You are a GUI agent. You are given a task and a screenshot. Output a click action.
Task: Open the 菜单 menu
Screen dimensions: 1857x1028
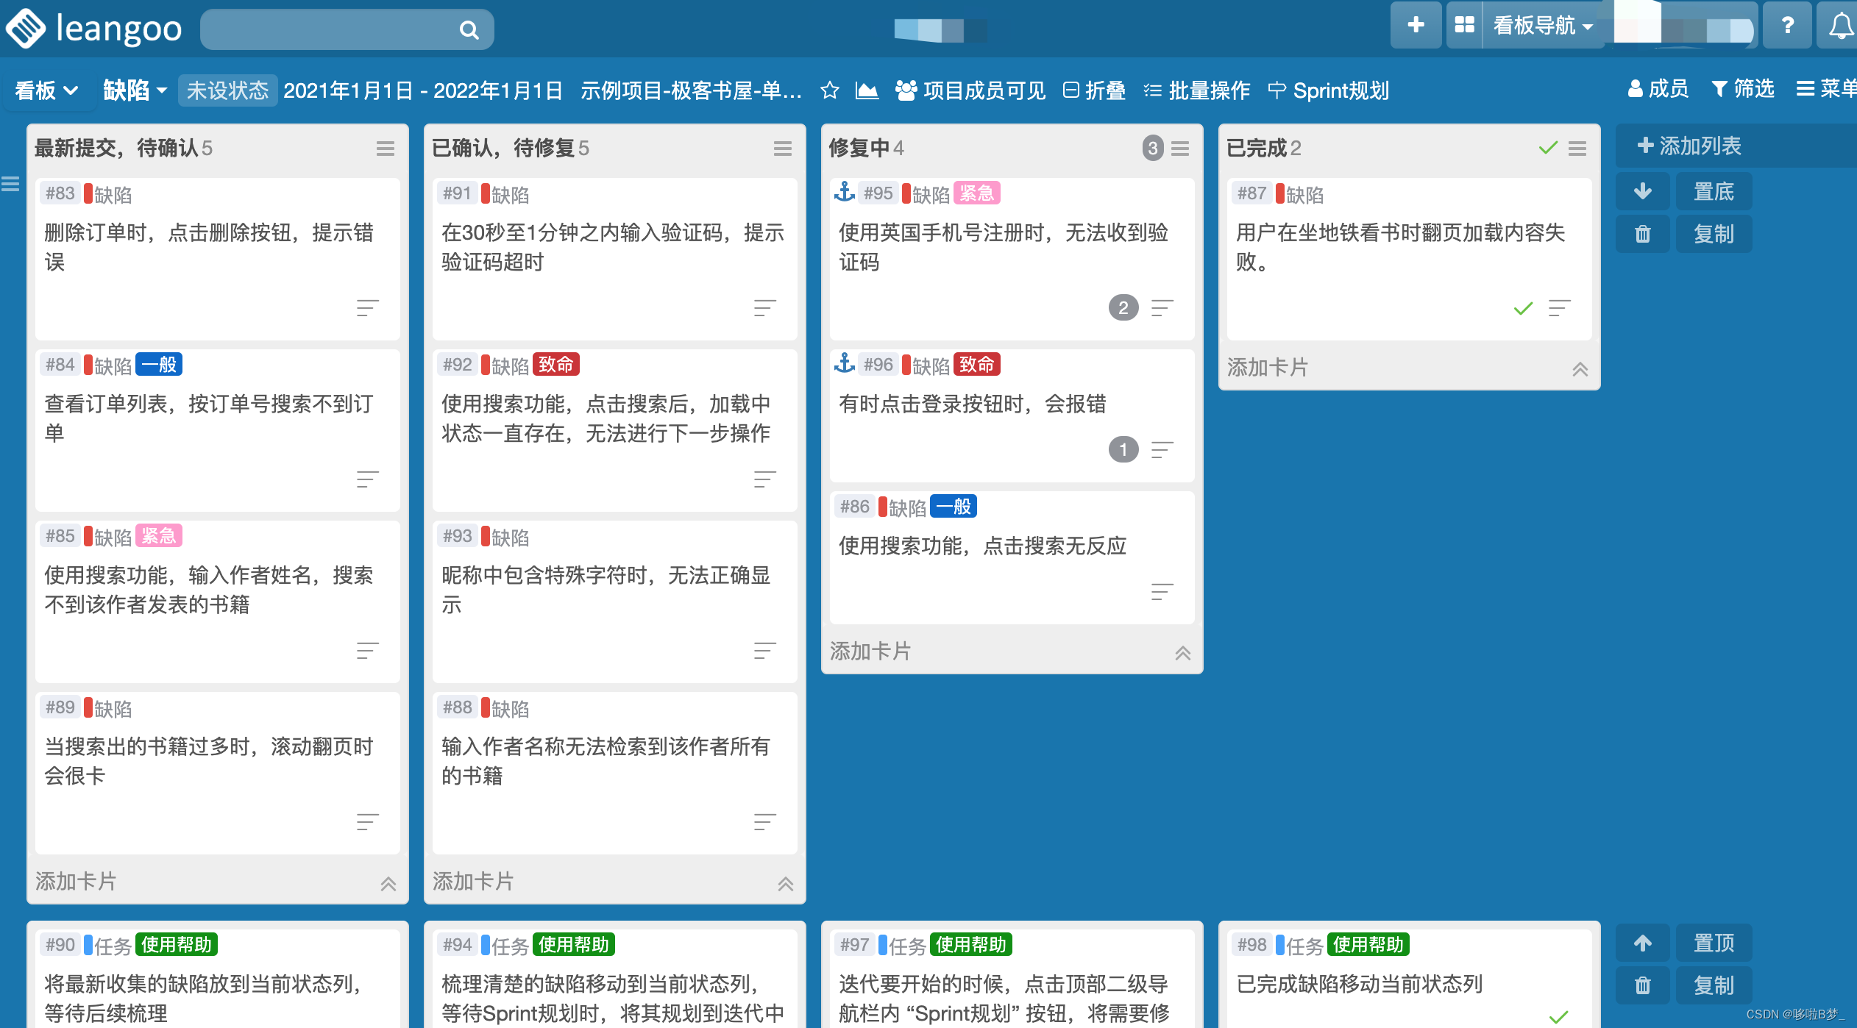pyautogui.click(x=1826, y=89)
